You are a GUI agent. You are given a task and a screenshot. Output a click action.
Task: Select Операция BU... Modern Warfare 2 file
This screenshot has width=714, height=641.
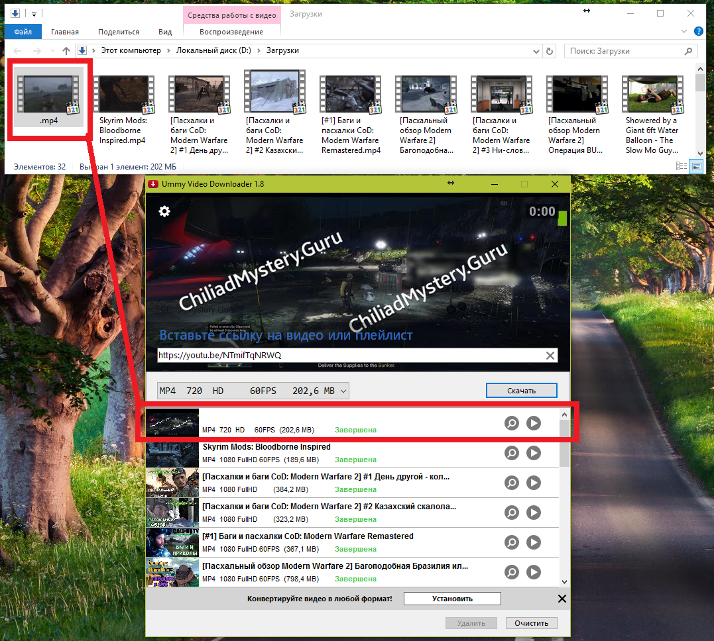click(x=577, y=115)
